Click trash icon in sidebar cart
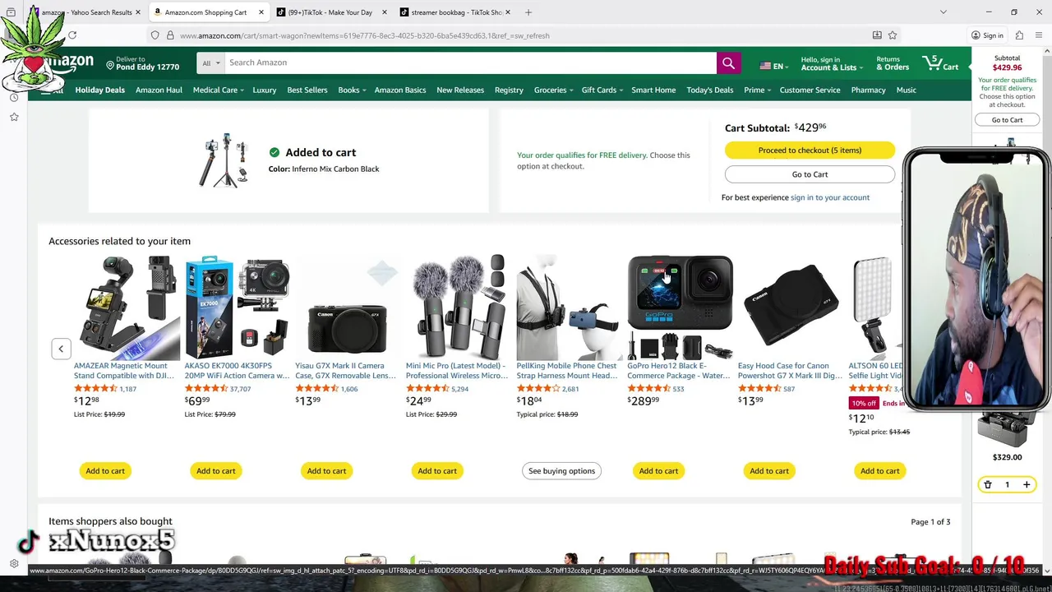Image resolution: width=1052 pixels, height=592 pixels. tap(988, 485)
